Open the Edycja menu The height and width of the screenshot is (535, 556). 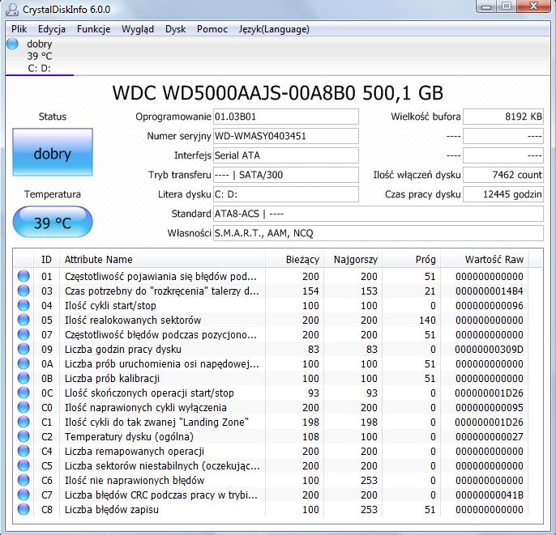click(x=52, y=29)
